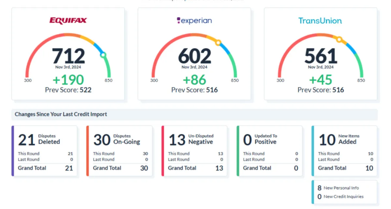
Task: Click the +45 score change on TransUnion
Action: point(321,80)
